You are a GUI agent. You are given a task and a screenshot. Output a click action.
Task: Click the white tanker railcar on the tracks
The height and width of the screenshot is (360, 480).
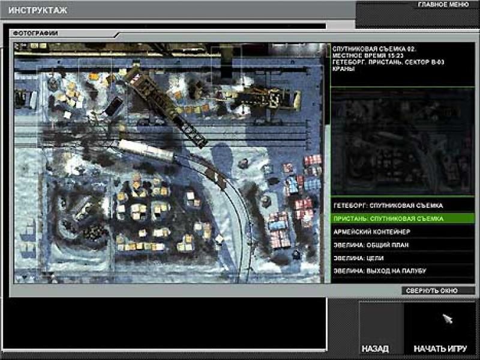pos(146,150)
